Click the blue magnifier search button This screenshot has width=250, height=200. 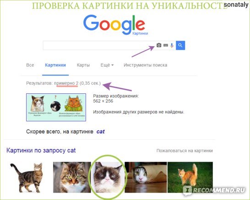pyautogui.click(x=180, y=45)
